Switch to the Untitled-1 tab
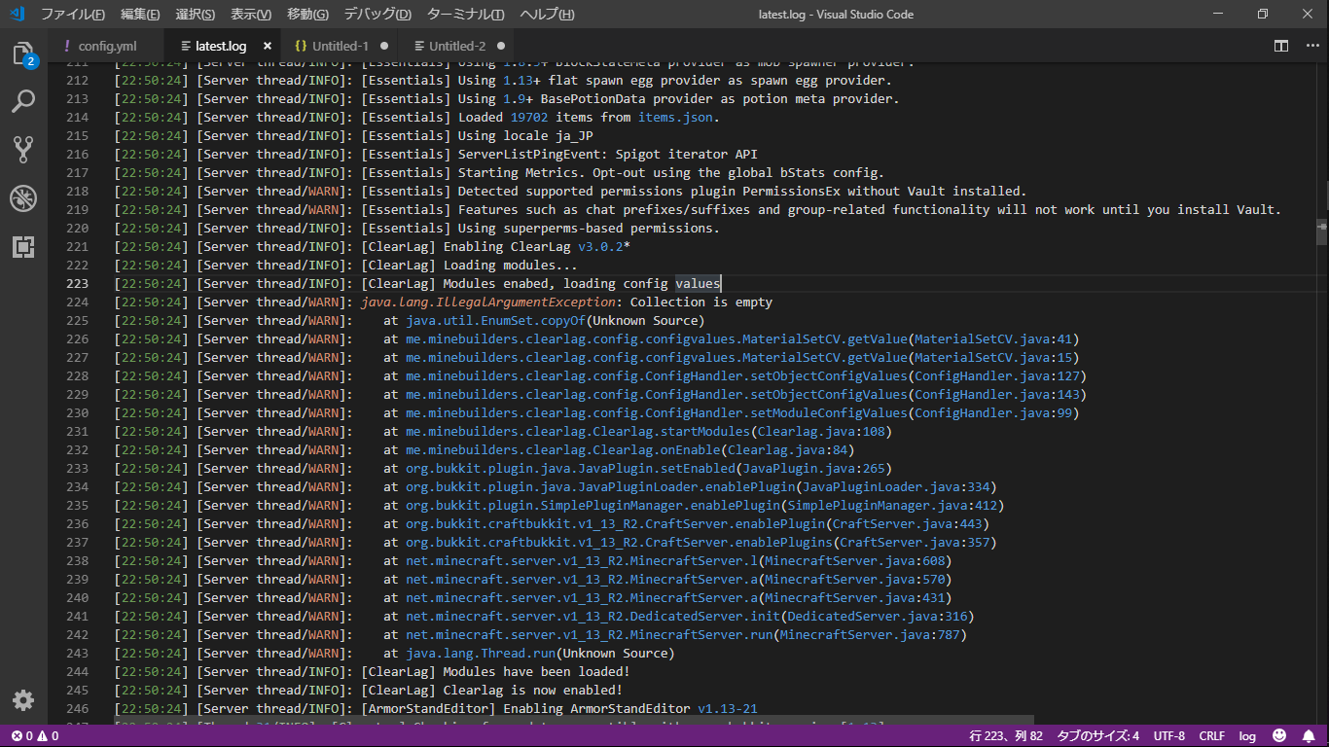The image size is (1329, 747). click(341, 46)
